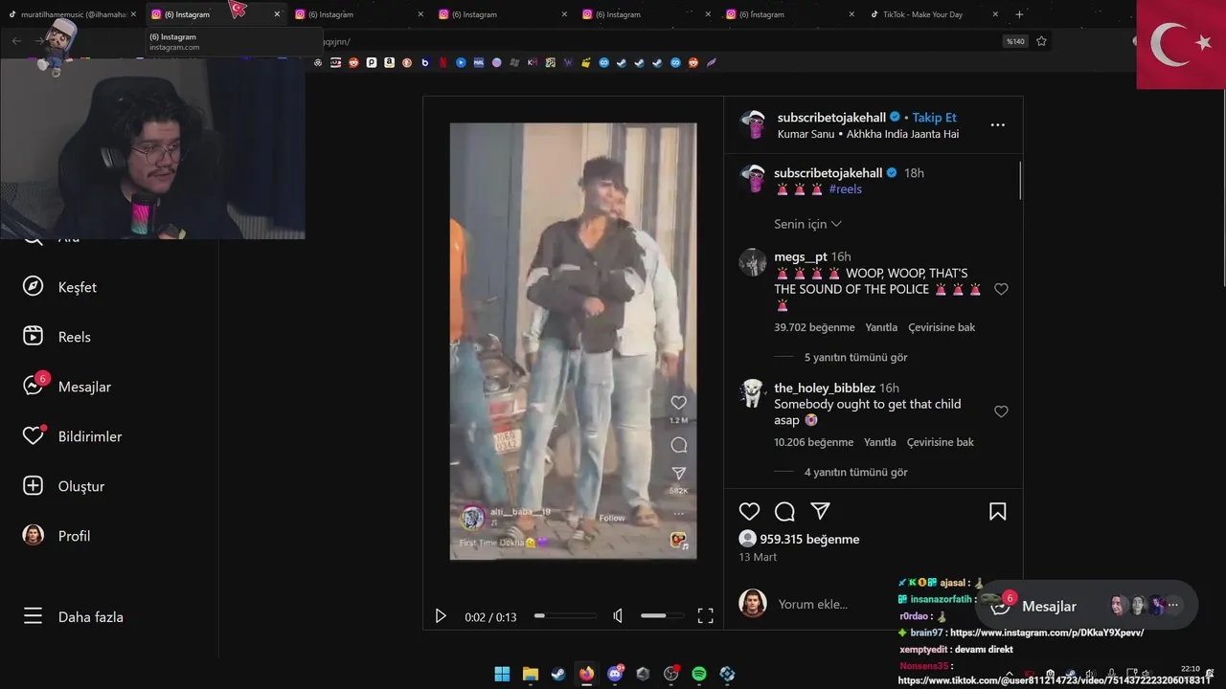Open subscribetojakehall profile from post header
The width and height of the screenshot is (1226, 689).
coord(831,118)
